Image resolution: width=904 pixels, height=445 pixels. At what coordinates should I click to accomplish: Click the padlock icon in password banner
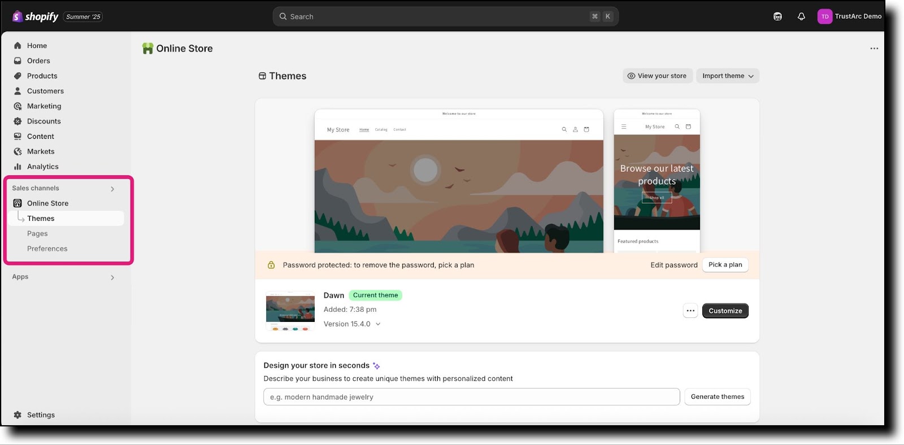click(x=271, y=265)
